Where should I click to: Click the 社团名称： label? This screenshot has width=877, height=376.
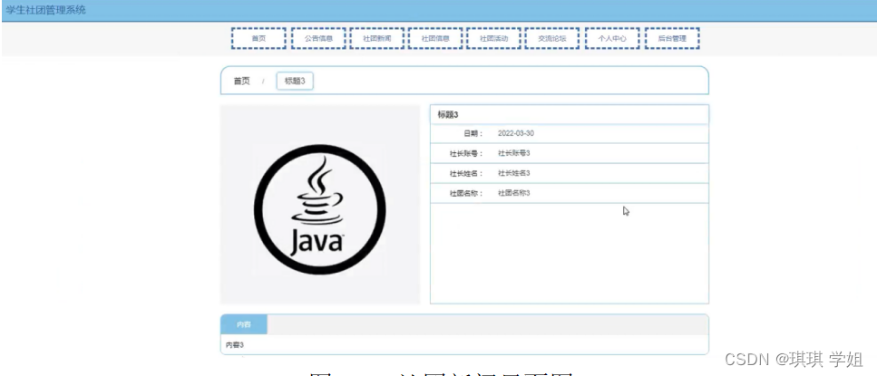[466, 193]
